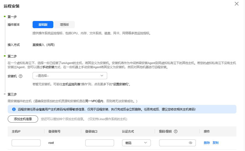The height and width of the screenshot is (151, 245).
Task: Click the 主机IP column header
Action: [16, 131]
